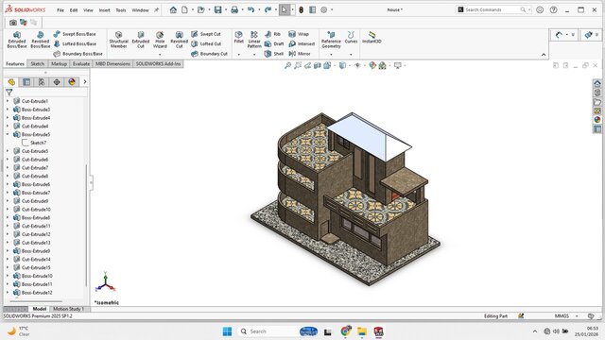Filter the feature tree with funnel icon
605x340 pixels.
(9, 93)
